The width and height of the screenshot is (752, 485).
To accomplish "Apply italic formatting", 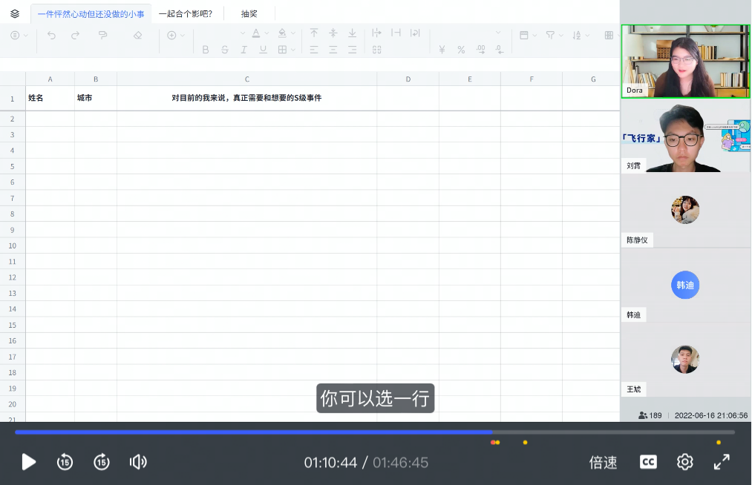I will 243,50.
